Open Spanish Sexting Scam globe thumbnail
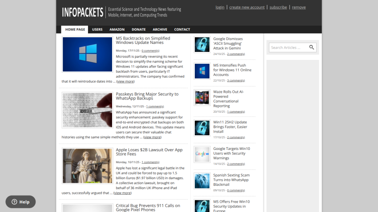Viewport: 378px width, 212px height. (x=202, y=181)
